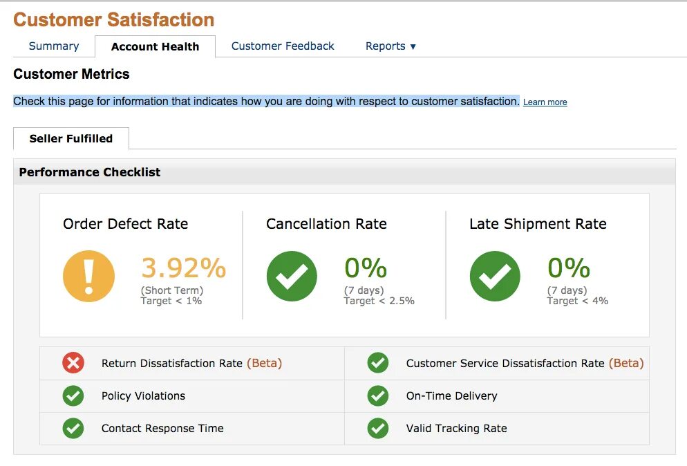The image size is (687, 466).
Task: Select the Account Health tab
Action: 155,47
